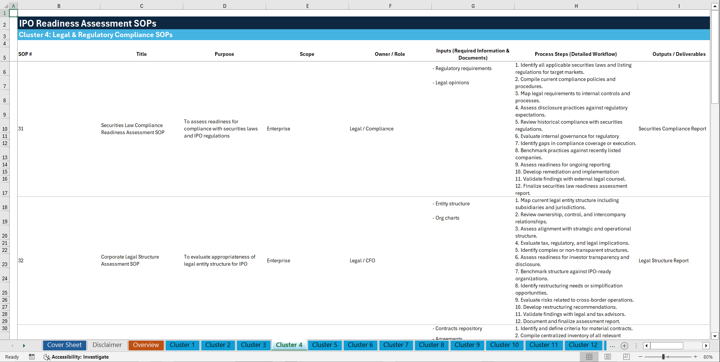Viewport: 720px width, 362px height.
Task: Select column H by clicking its header
Action: coord(576,6)
